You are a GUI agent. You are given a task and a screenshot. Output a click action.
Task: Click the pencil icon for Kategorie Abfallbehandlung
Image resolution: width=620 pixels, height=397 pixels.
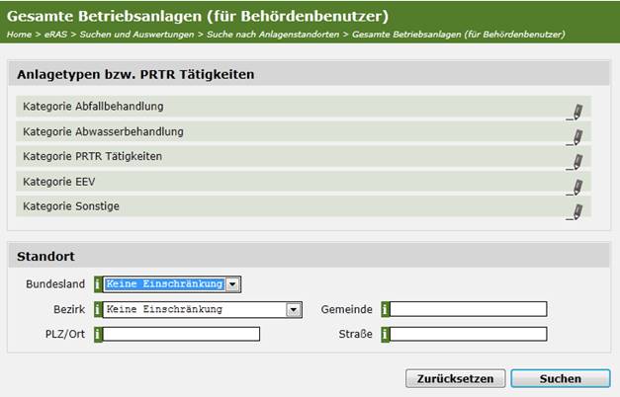[x=576, y=111]
